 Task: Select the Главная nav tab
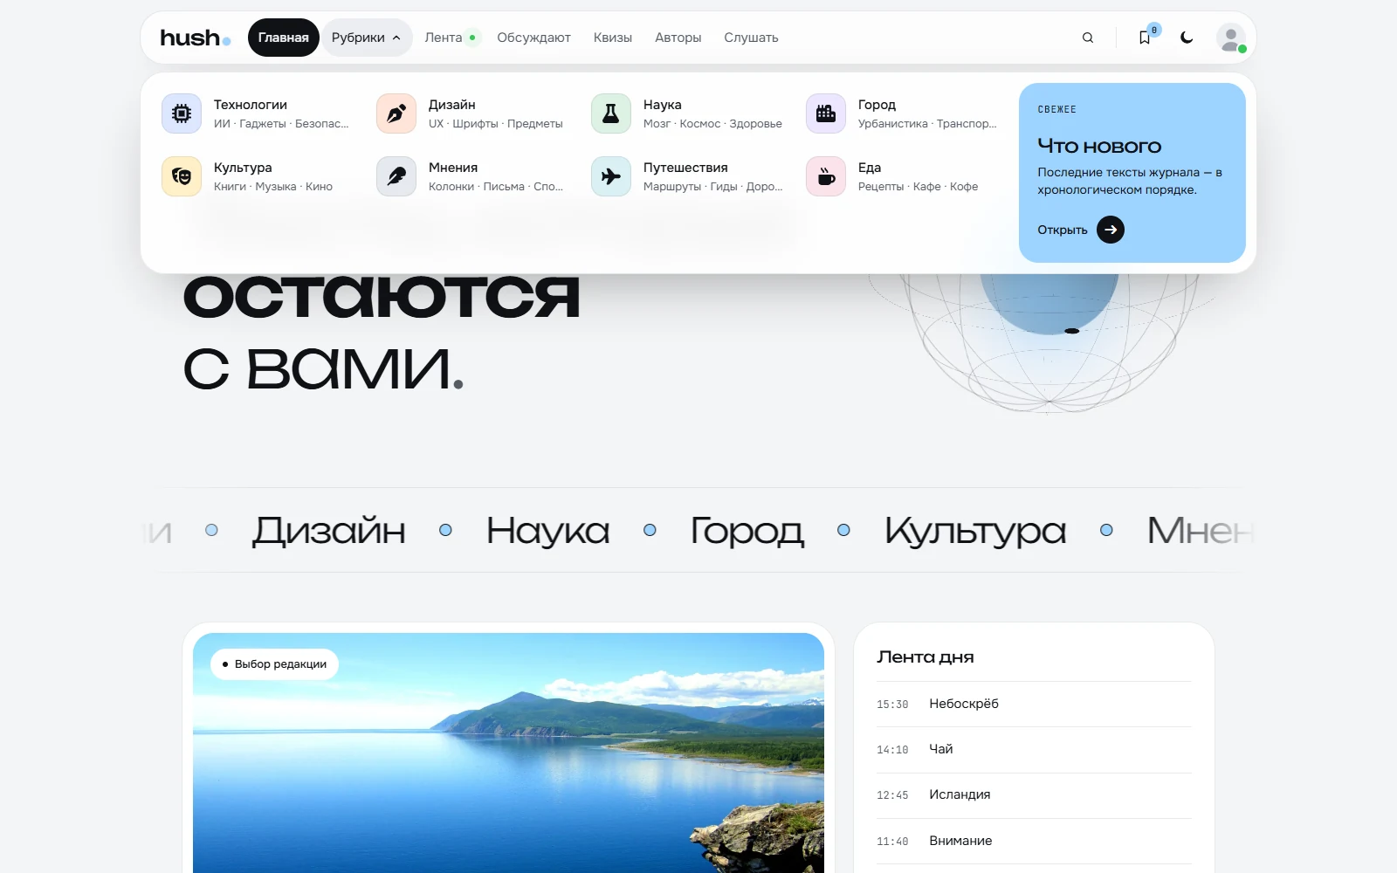tap(284, 38)
